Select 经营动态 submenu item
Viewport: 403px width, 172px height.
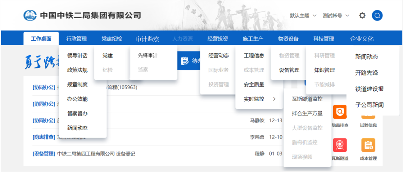coord(219,55)
